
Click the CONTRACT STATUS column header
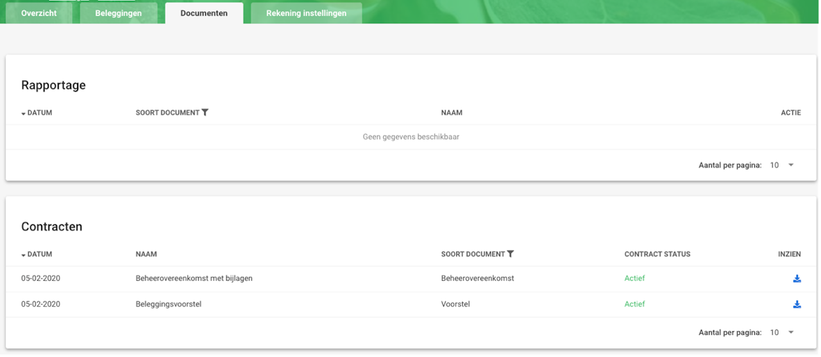click(x=657, y=254)
